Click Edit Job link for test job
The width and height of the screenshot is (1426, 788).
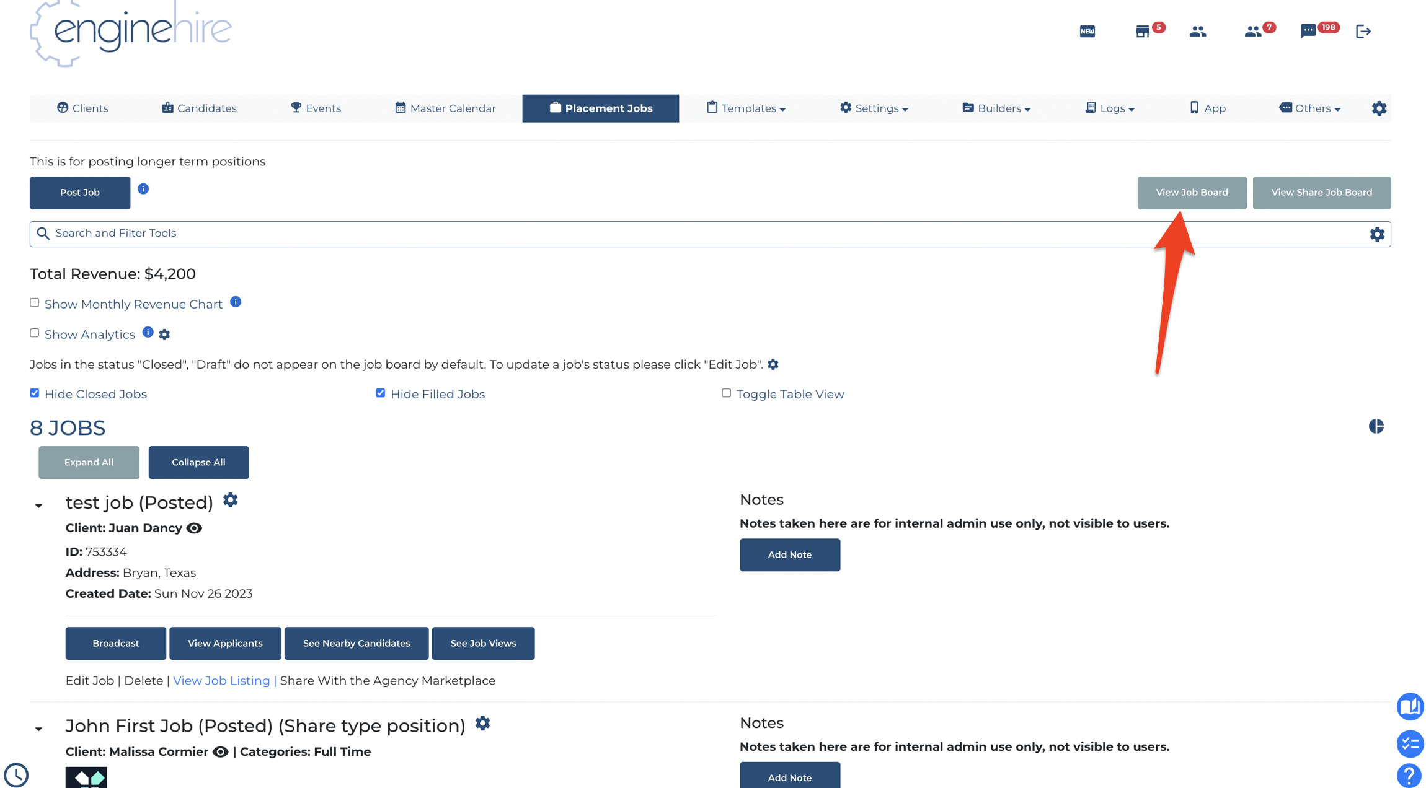pos(90,681)
